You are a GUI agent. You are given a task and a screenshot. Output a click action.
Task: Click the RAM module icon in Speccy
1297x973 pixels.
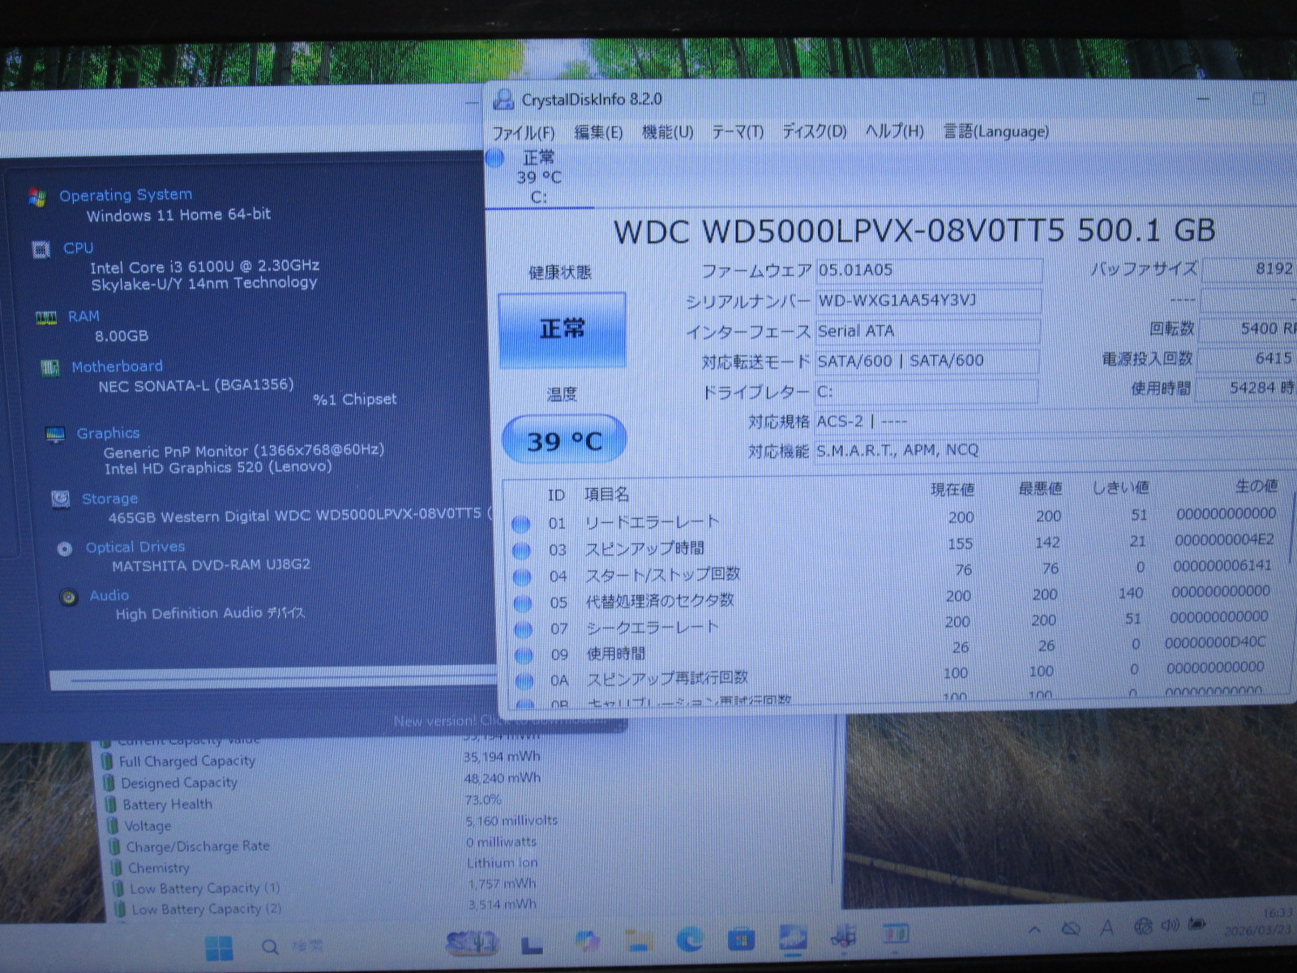coord(46,318)
